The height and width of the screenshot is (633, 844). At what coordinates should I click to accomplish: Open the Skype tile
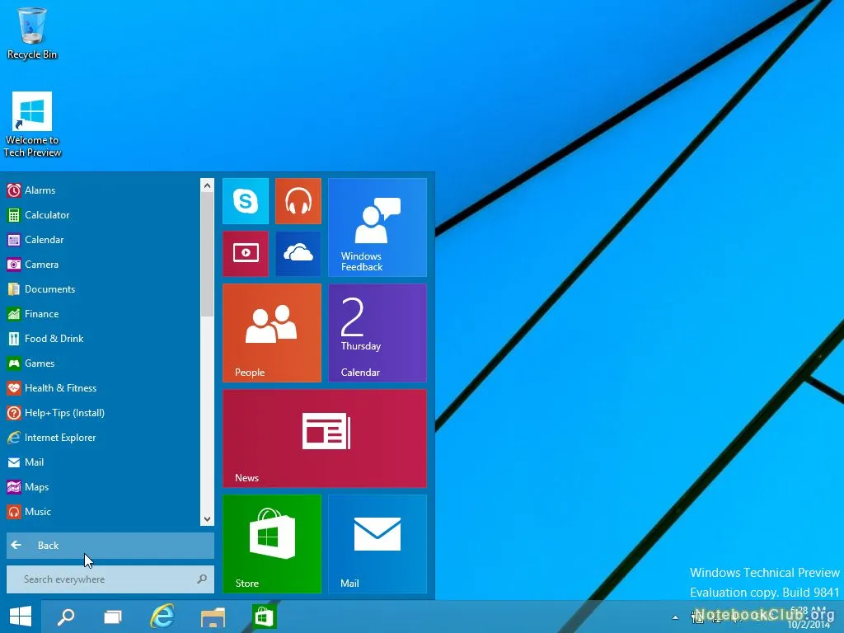pos(246,201)
